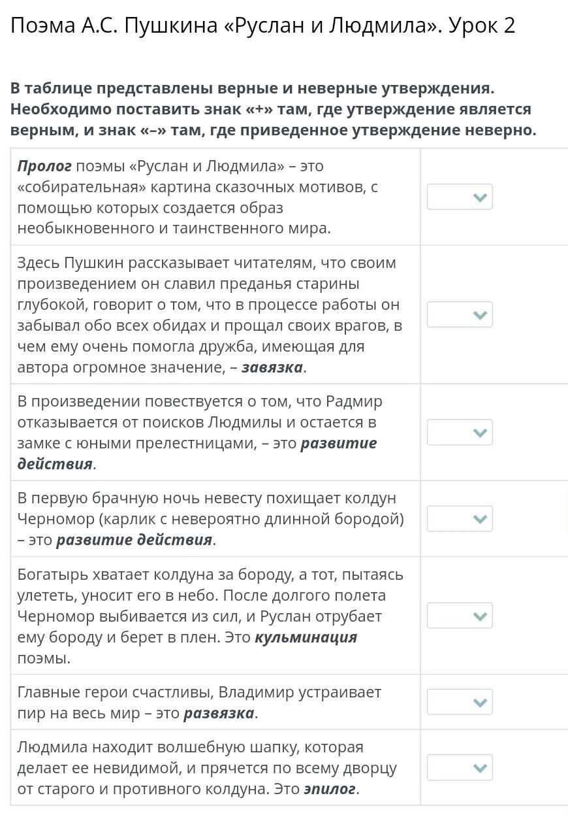Viewport: 568px width, 819px height.
Task: Open the dropdown for the эпилог statement
Action: pyautogui.click(x=460, y=767)
